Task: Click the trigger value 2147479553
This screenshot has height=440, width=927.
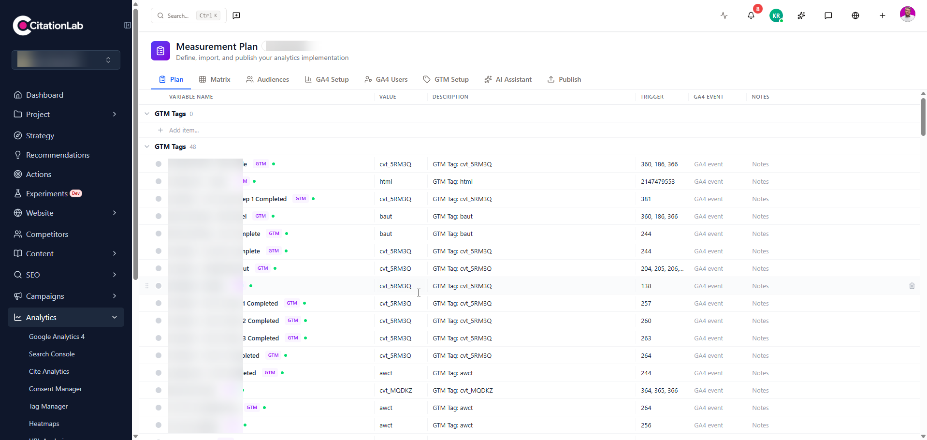Action: [x=658, y=181]
